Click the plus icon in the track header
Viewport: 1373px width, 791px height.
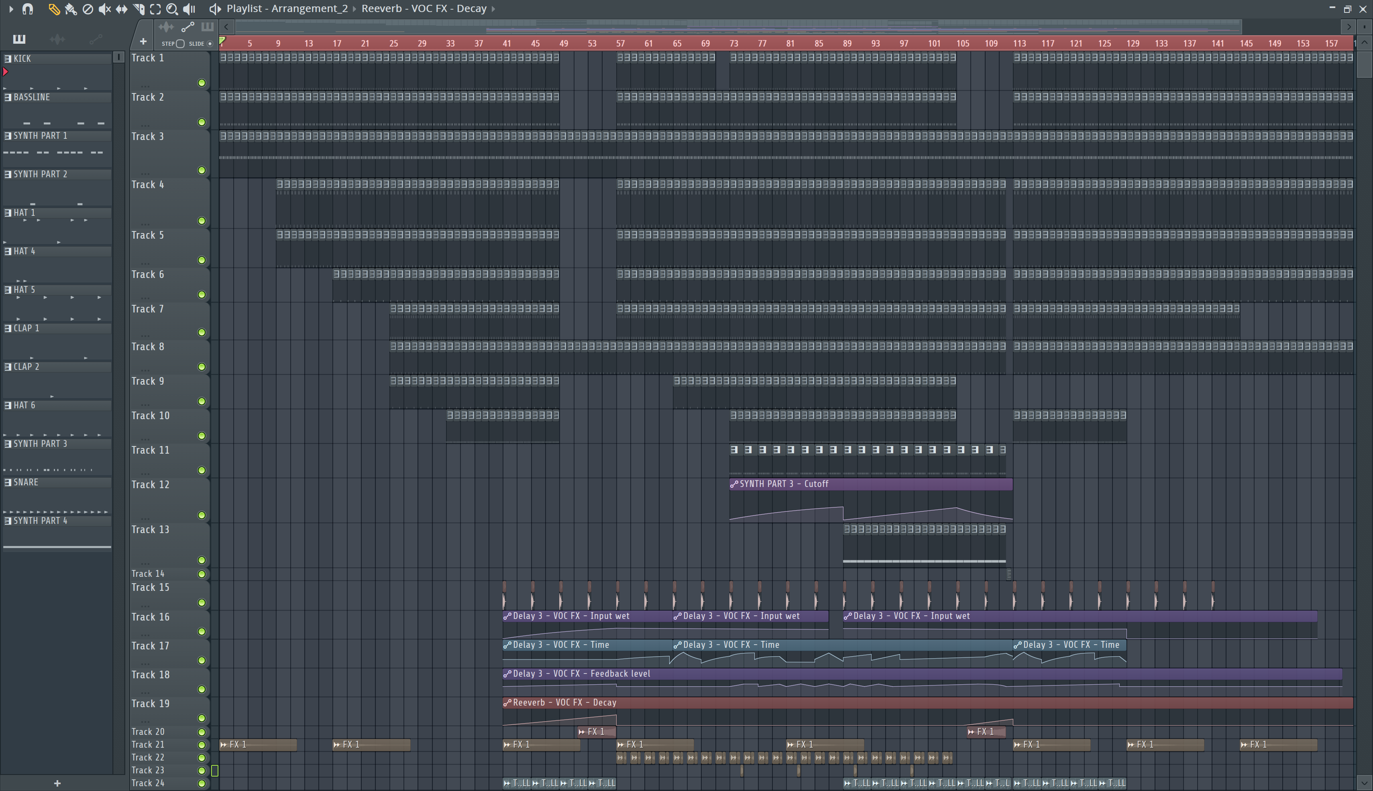[x=143, y=41]
